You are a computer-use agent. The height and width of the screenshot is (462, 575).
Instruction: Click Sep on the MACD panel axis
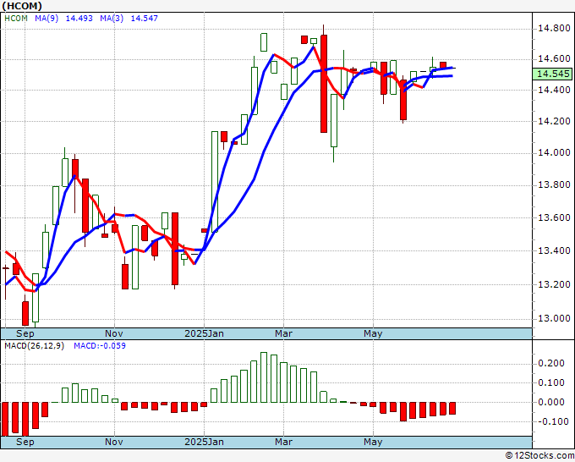click(x=25, y=442)
